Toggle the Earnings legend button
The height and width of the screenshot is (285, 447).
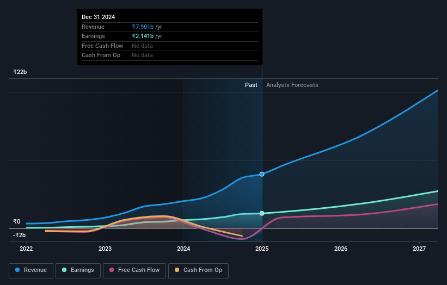[78, 270]
